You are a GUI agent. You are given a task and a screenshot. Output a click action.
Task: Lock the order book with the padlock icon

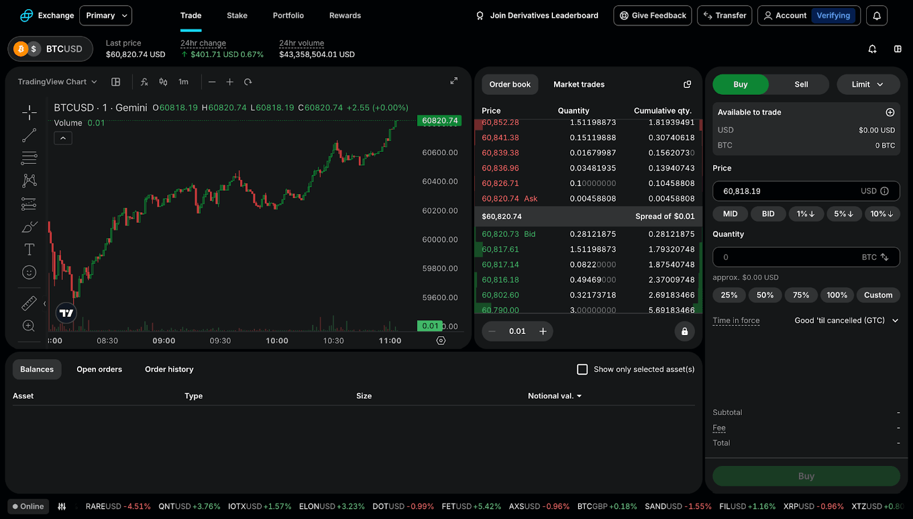coord(685,331)
